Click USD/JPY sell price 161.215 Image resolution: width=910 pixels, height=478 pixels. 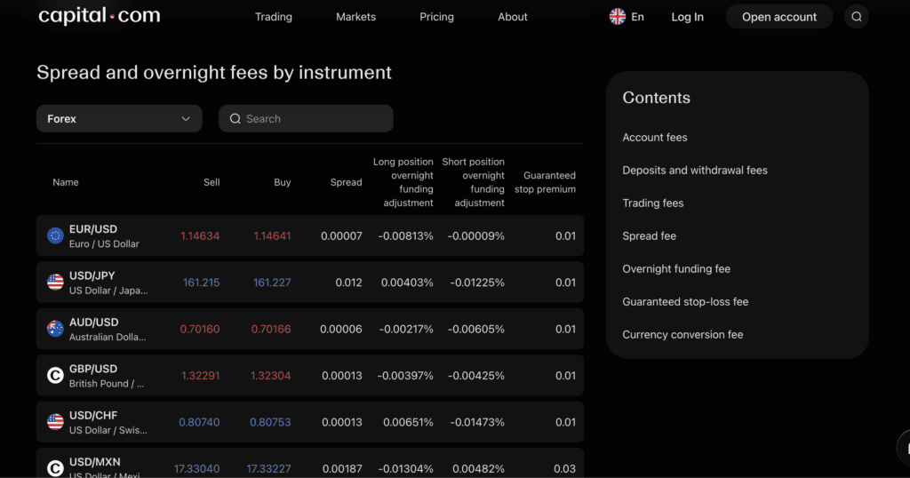point(201,283)
